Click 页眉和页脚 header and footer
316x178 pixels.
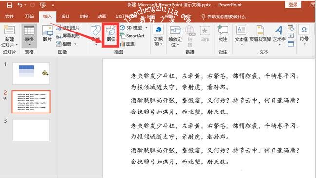(x=260, y=33)
